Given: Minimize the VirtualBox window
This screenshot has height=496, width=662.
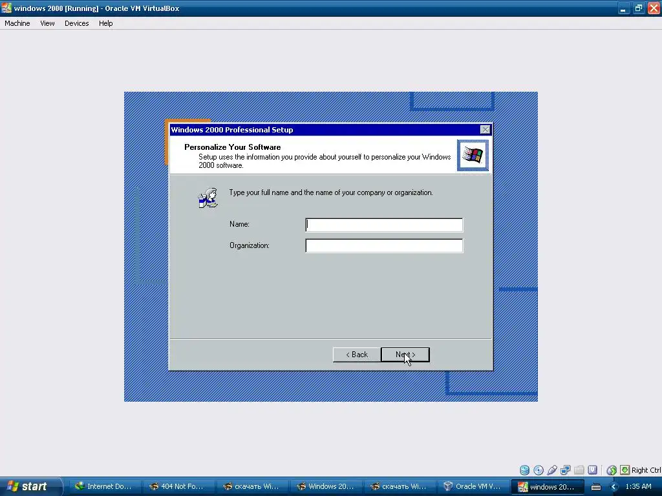Looking at the screenshot, I should (x=624, y=8).
